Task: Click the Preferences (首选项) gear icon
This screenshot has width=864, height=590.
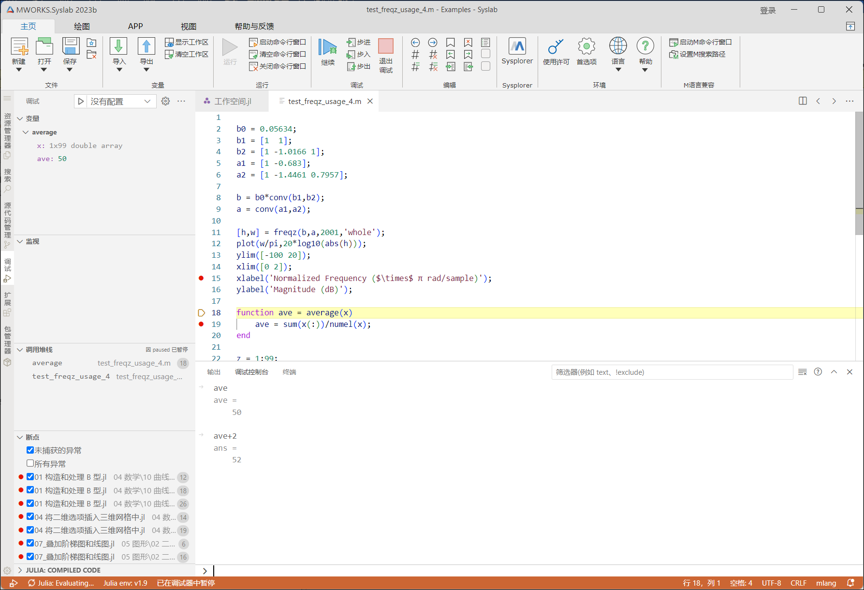Action: [586, 47]
